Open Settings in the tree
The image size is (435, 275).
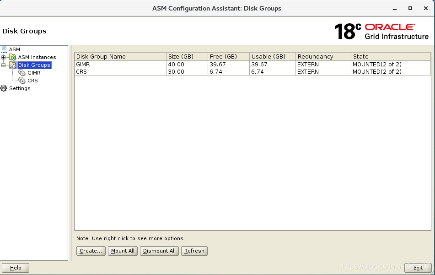click(x=20, y=88)
